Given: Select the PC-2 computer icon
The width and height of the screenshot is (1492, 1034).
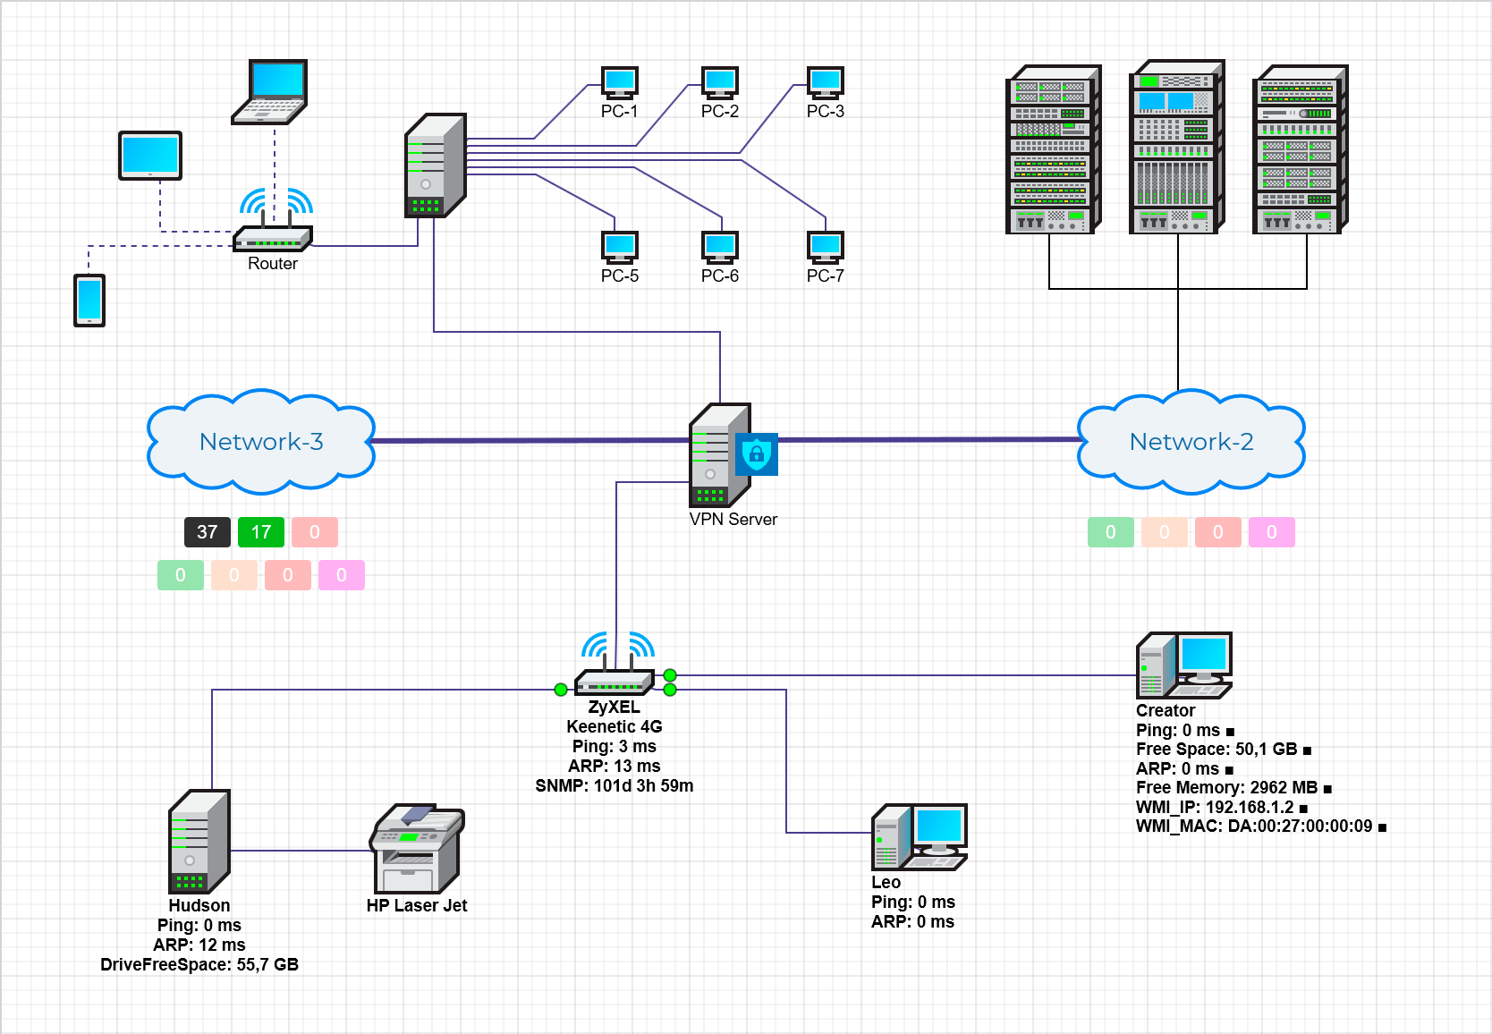Looking at the screenshot, I should point(720,82).
